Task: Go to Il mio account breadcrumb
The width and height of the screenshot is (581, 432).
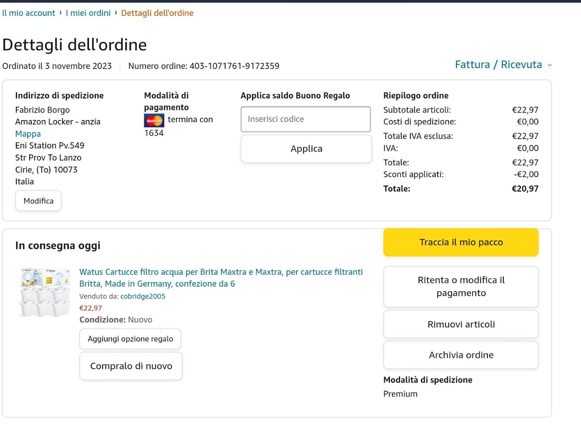Action: pyautogui.click(x=29, y=13)
